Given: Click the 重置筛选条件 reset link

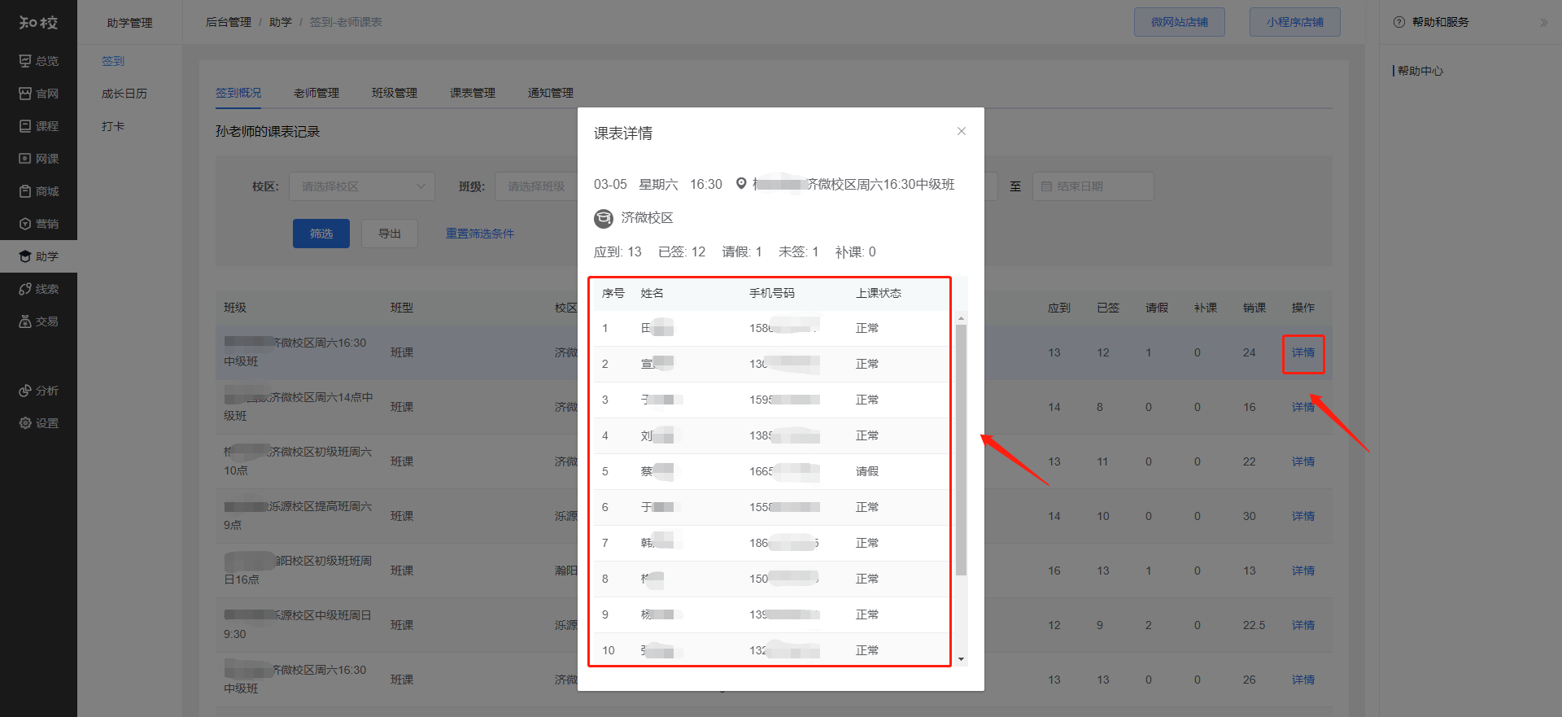Looking at the screenshot, I should click(x=479, y=234).
